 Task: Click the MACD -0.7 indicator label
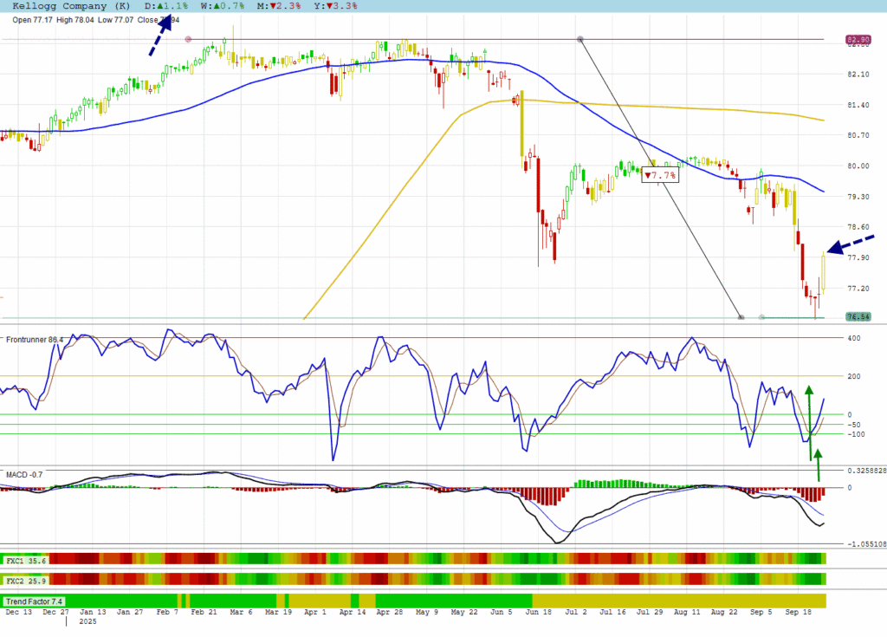click(x=24, y=475)
